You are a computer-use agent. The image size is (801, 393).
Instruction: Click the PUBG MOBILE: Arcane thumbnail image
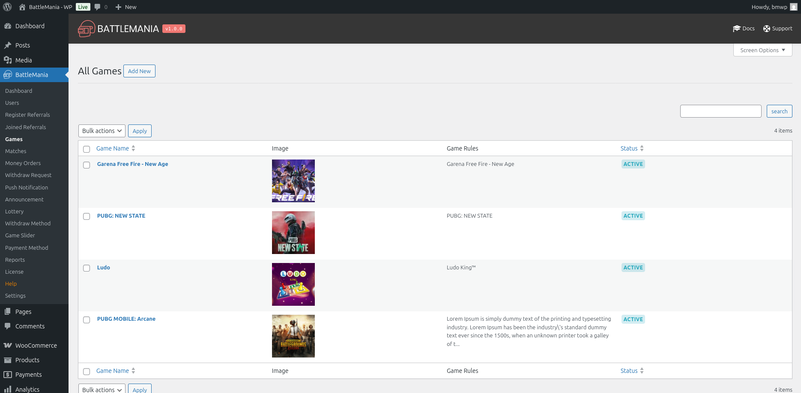pyautogui.click(x=293, y=336)
